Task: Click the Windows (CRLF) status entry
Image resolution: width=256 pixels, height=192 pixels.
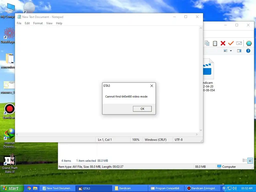Action: pos(155,140)
